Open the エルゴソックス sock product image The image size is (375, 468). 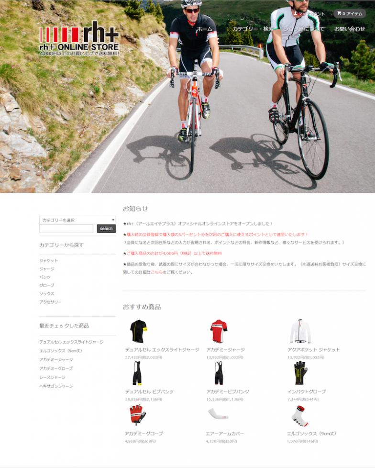pyautogui.click(x=300, y=416)
